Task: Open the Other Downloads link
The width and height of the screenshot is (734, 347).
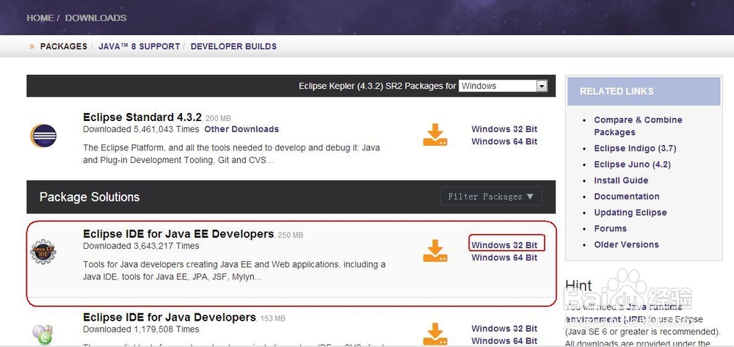Action: pyautogui.click(x=241, y=129)
